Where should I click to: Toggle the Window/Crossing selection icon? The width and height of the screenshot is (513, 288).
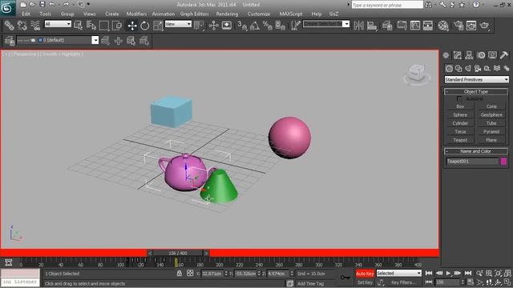(117, 25)
